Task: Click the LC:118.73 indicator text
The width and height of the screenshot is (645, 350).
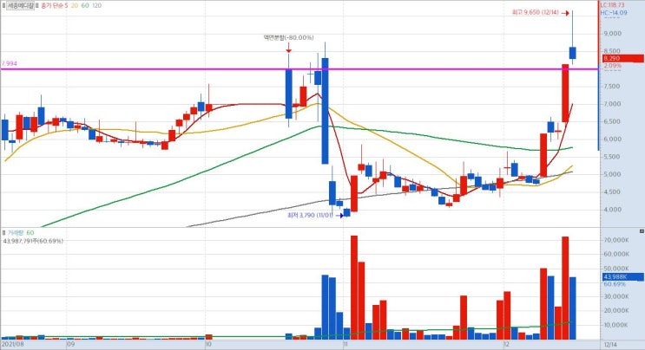Action: click(x=612, y=5)
